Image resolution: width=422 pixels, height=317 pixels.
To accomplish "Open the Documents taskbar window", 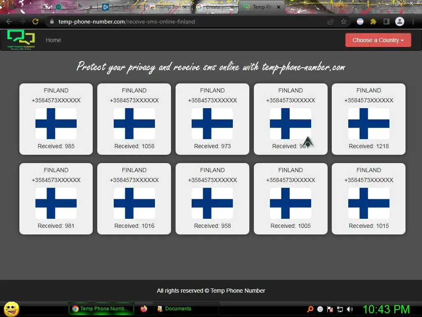I will [x=186, y=309].
